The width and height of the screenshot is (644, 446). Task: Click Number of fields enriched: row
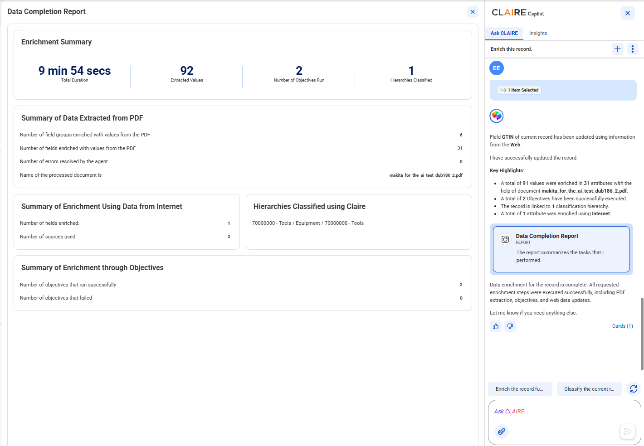[125, 223]
